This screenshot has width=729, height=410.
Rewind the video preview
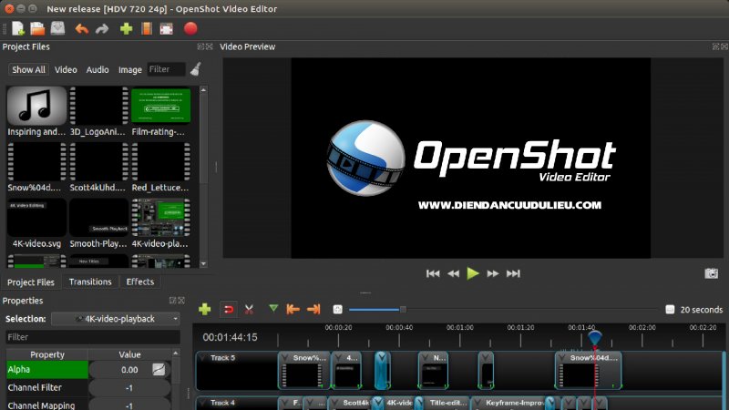point(453,274)
